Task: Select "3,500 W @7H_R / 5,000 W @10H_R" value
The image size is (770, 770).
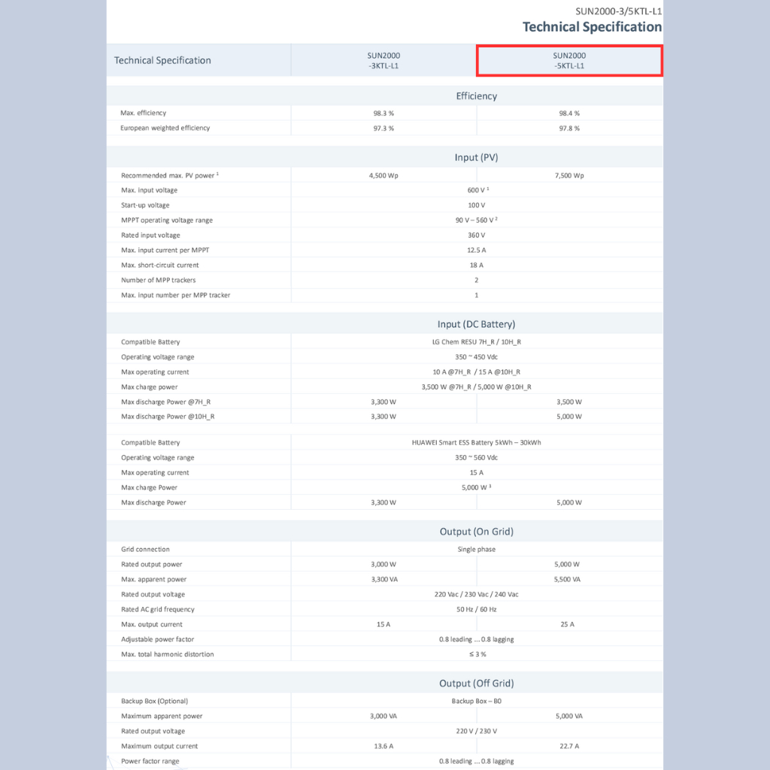Action: click(x=476, y=387)
